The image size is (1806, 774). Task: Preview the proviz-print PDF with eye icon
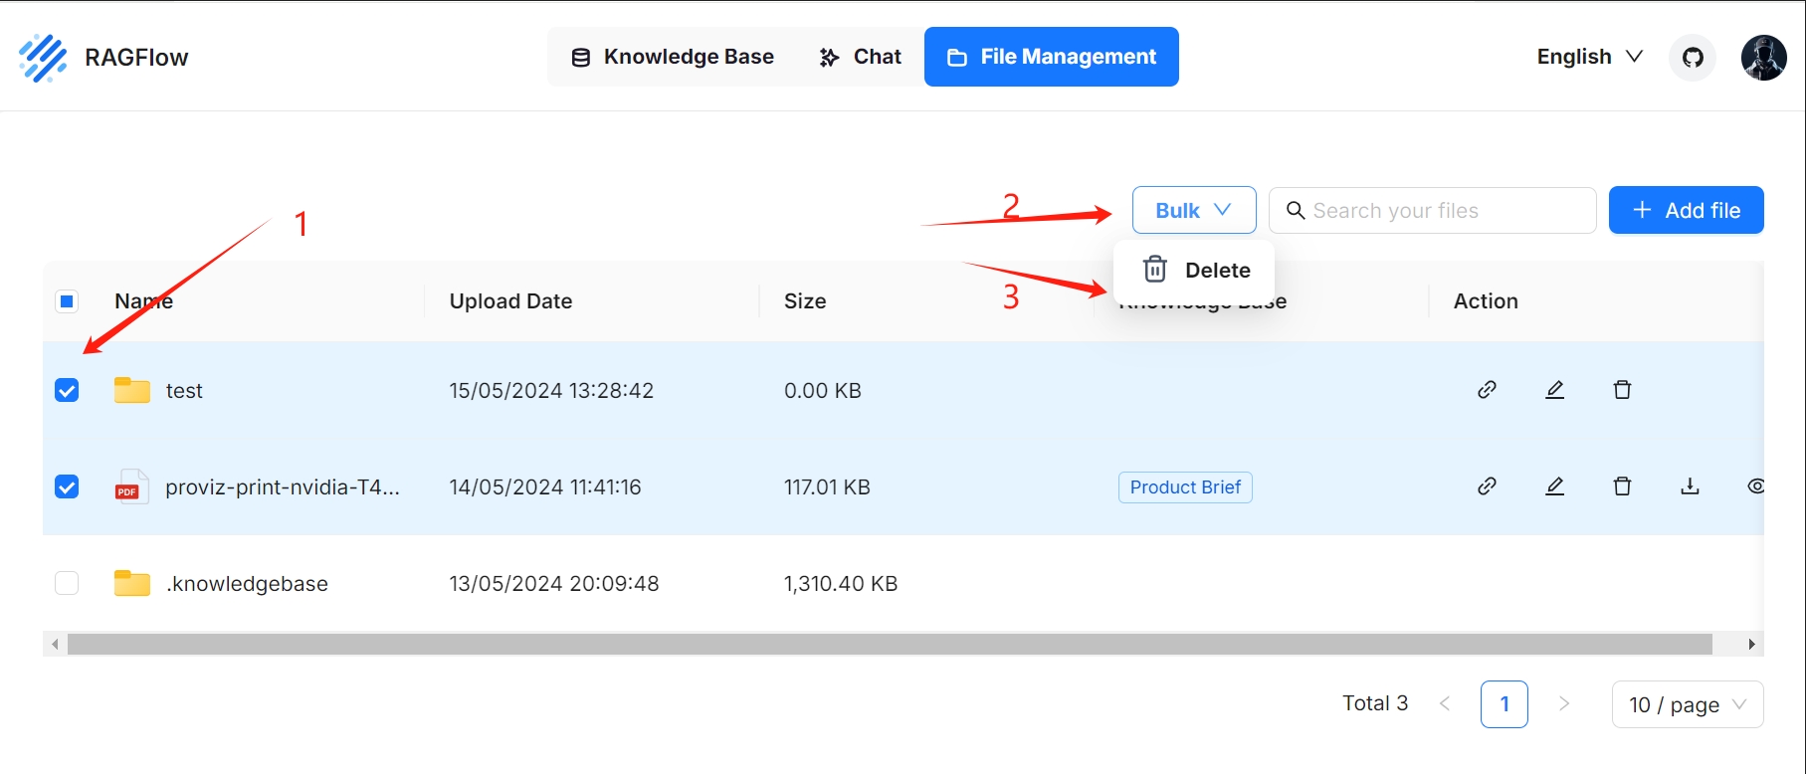(1755, 486)
